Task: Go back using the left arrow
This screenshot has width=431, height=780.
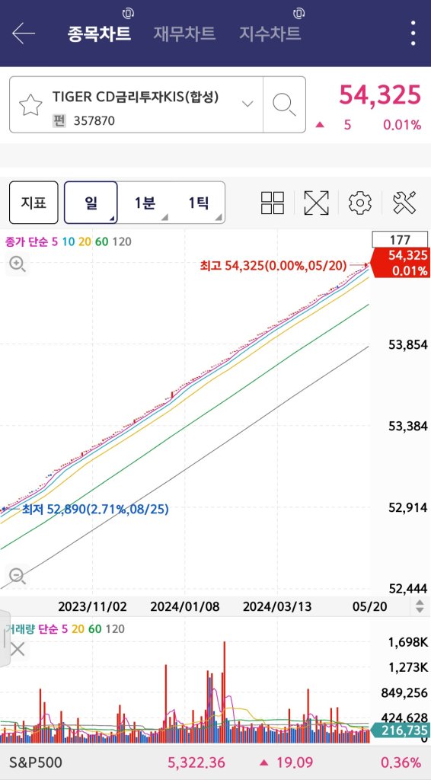Action: (x=24, y=34)
